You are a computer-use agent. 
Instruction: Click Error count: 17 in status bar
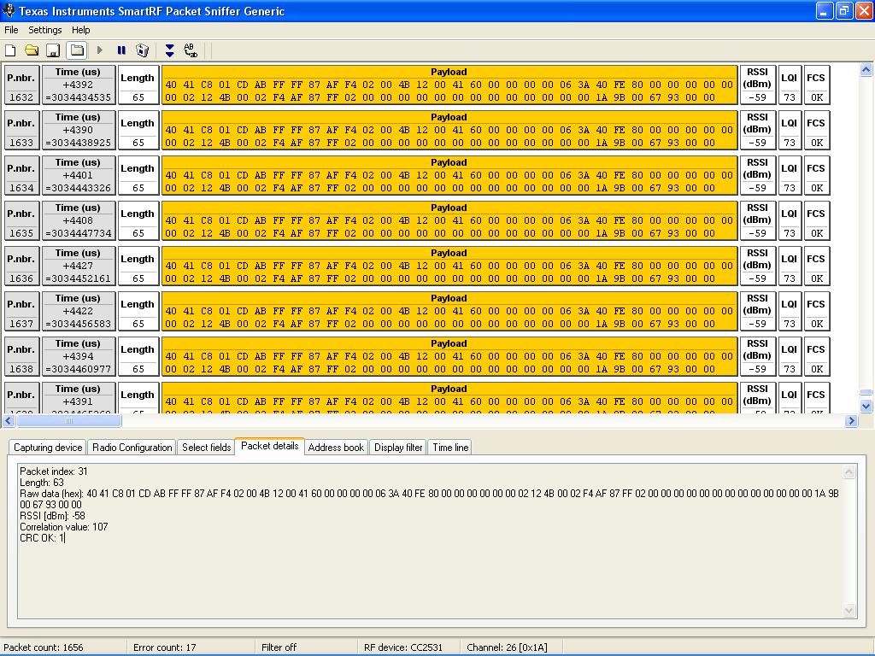point(165,647)
